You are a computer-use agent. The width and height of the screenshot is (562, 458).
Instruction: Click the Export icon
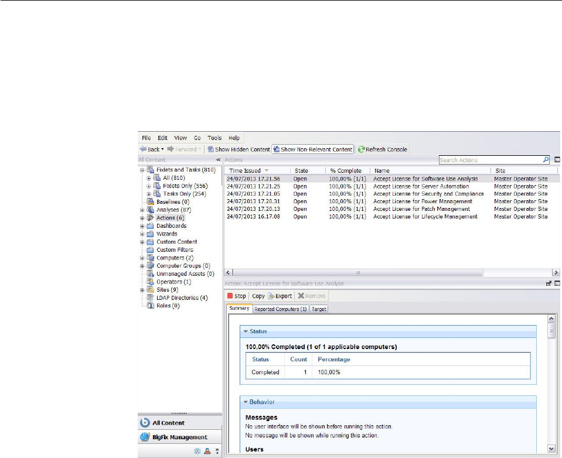pos(271,296)
